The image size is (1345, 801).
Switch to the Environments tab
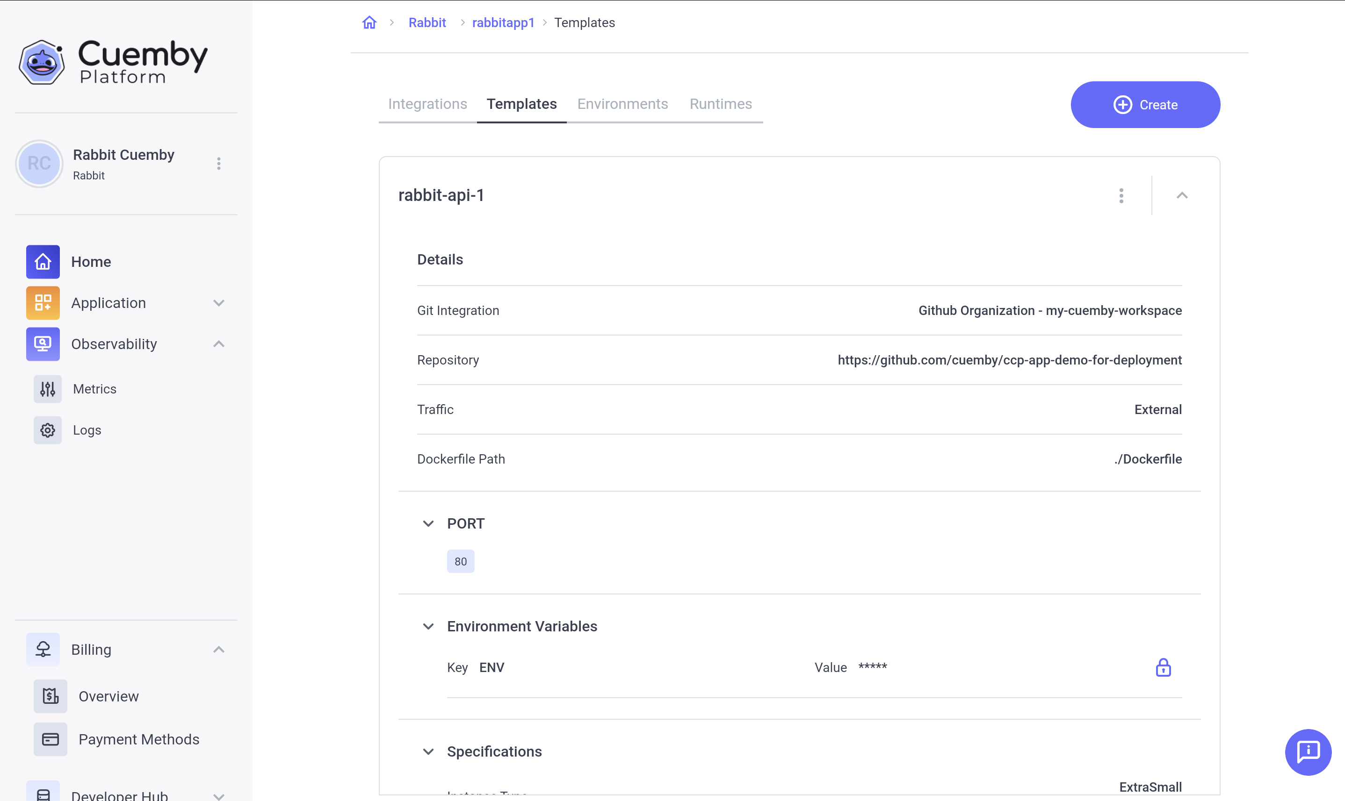[x=622, y=104]
